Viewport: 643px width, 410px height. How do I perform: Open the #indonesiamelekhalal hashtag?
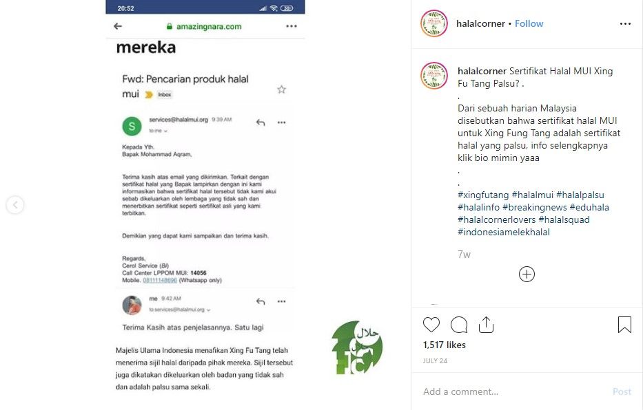tap(504, 232)
